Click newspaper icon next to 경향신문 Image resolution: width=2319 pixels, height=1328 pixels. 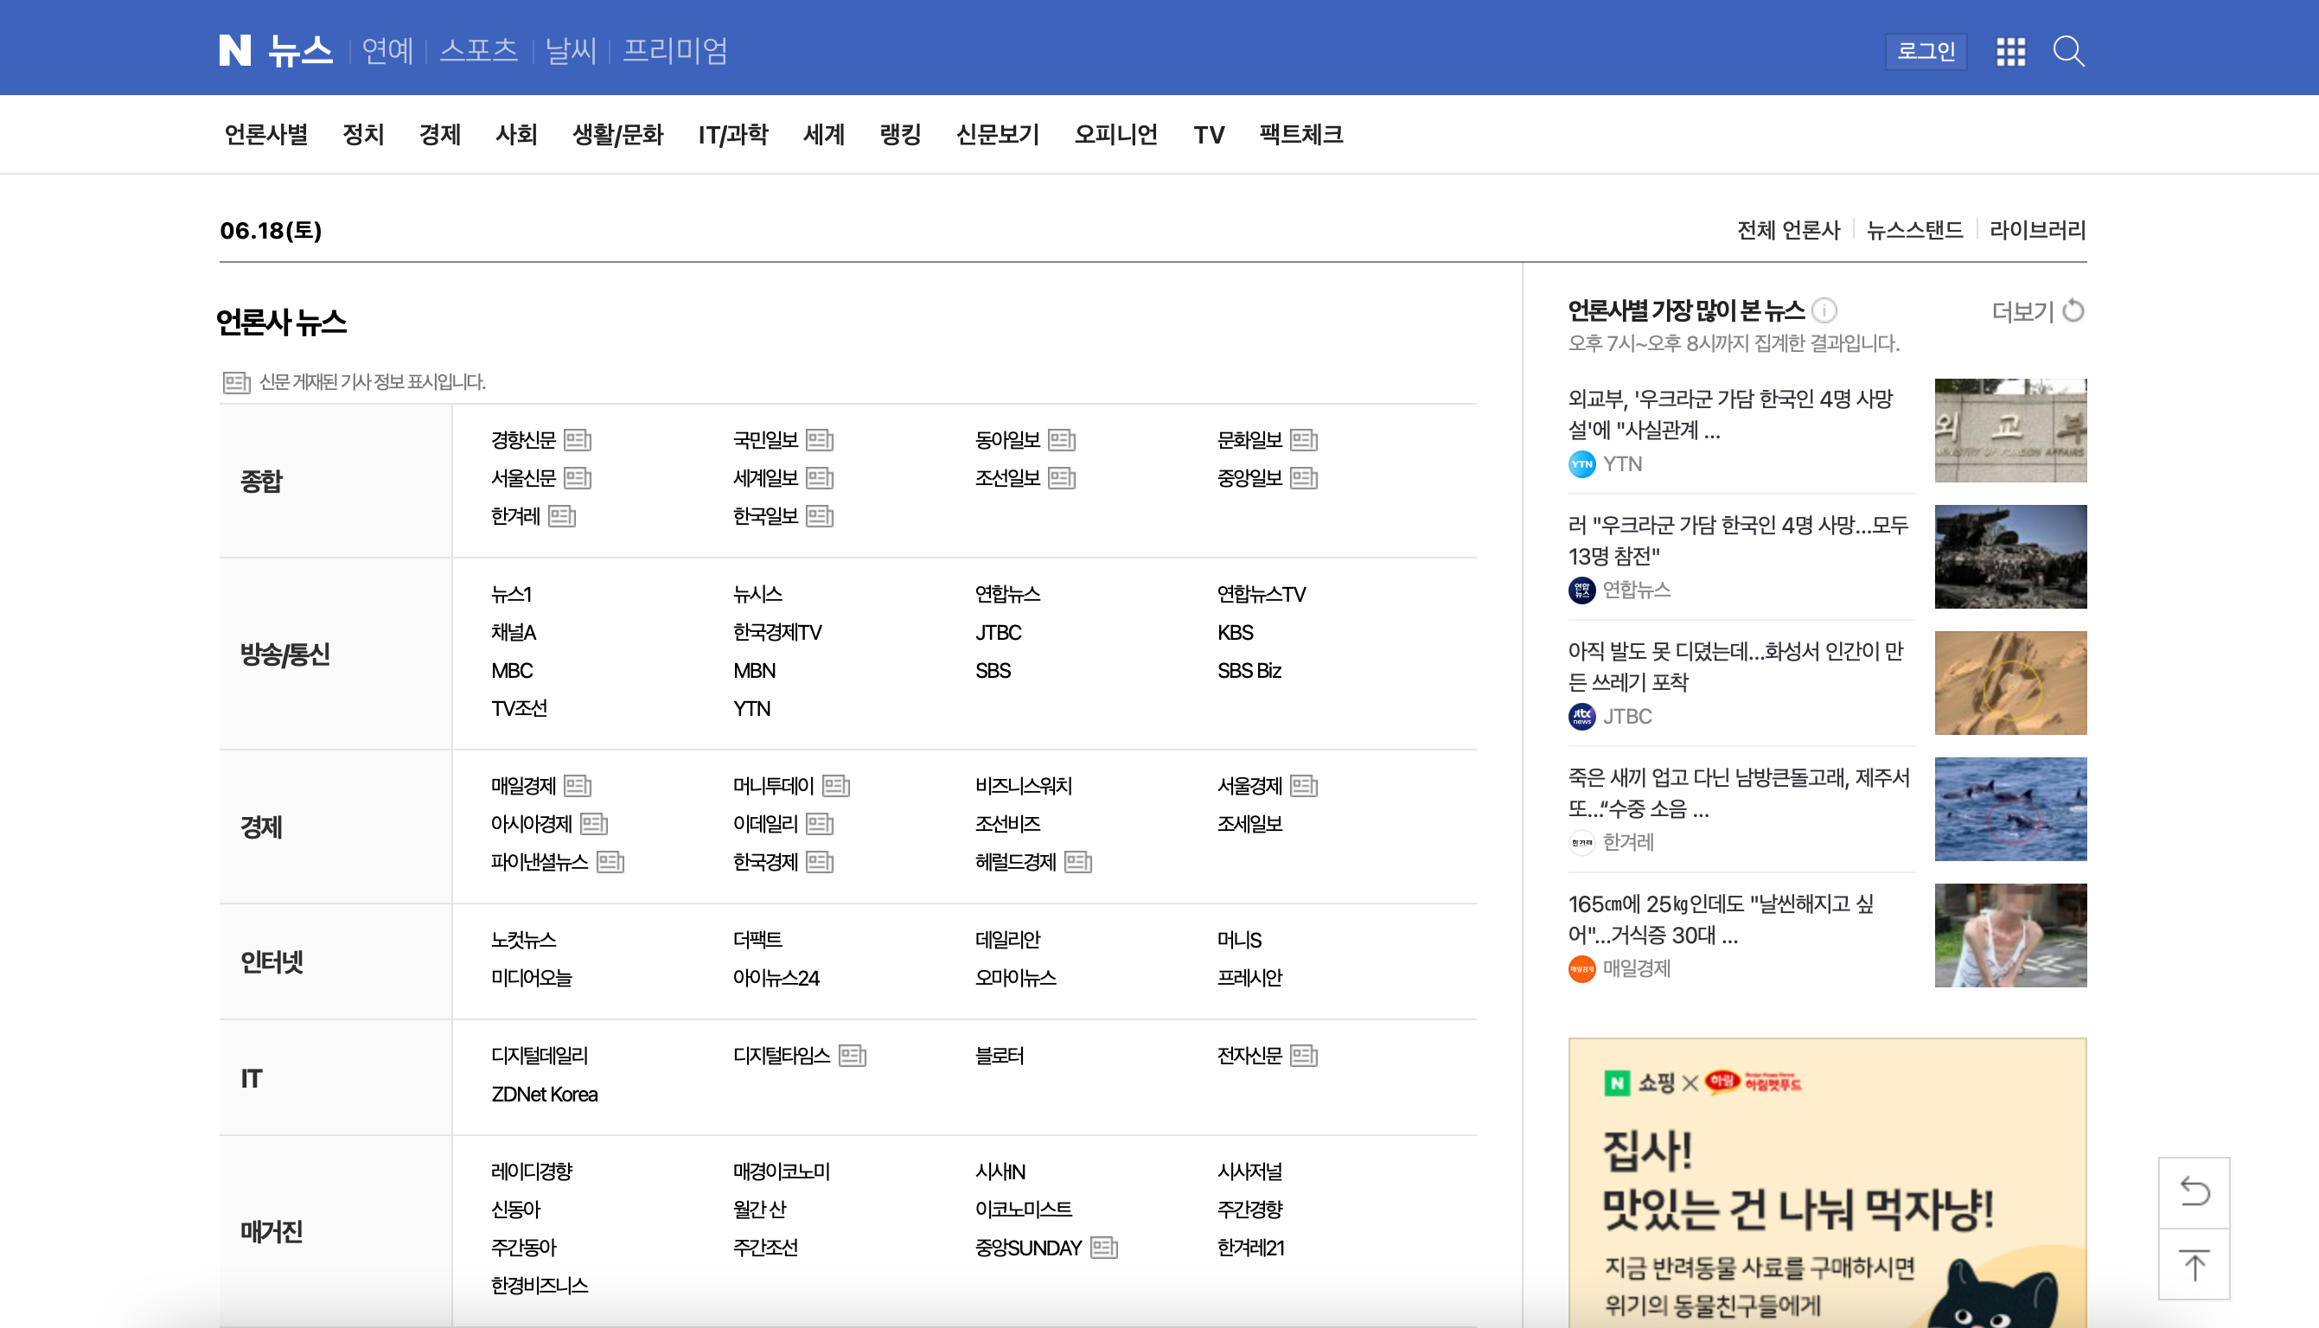coord(578,441)
